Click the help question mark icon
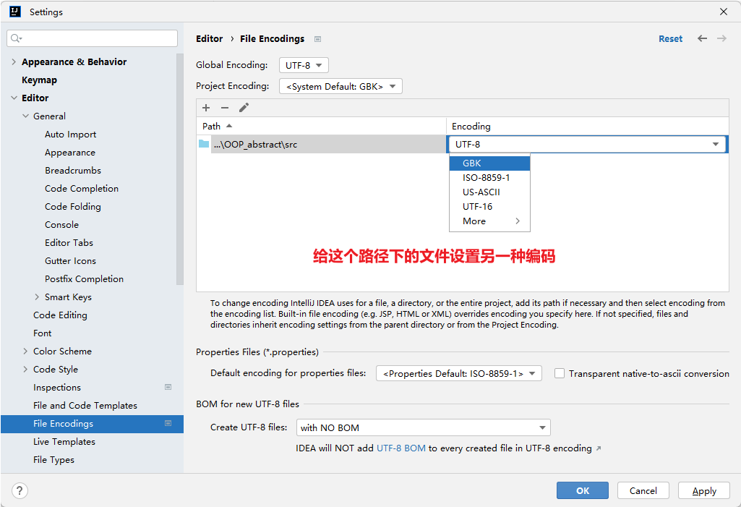 20,490
